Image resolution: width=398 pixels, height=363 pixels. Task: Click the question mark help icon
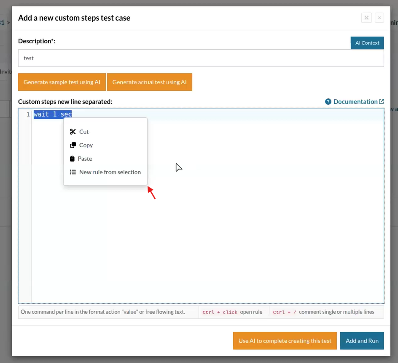coord(328,102)
